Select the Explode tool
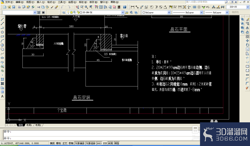 pyautogui.click(x=247, y=88)
